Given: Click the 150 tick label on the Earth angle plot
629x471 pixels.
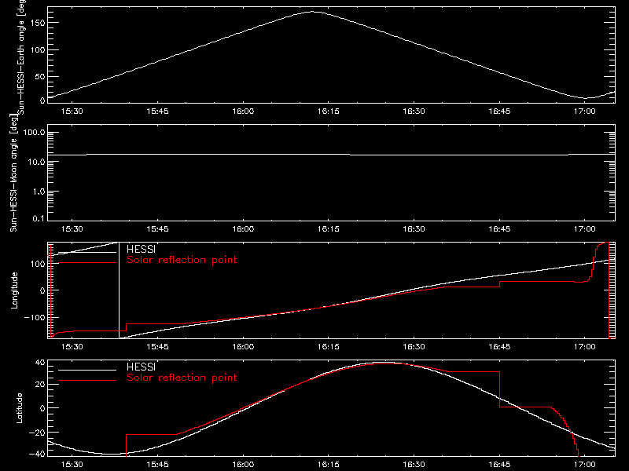Looking at the screenshot, I should click(x=38, y=23).
